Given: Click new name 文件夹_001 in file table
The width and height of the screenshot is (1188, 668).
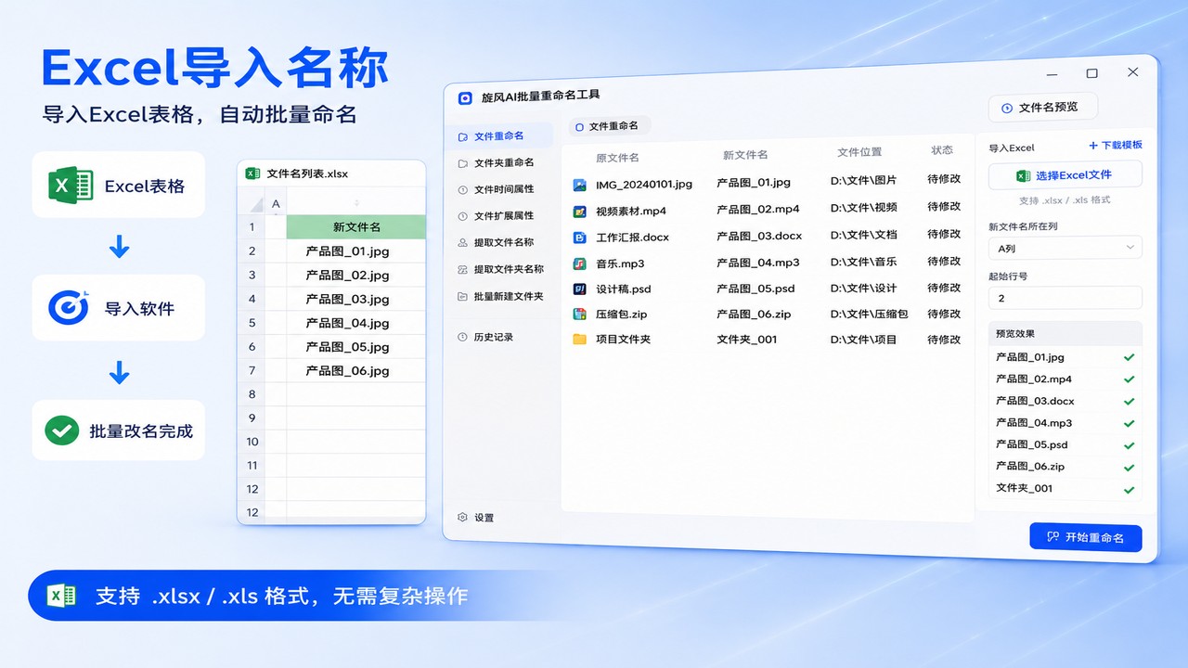Looking at the screenshot, I should coord(746,340).
